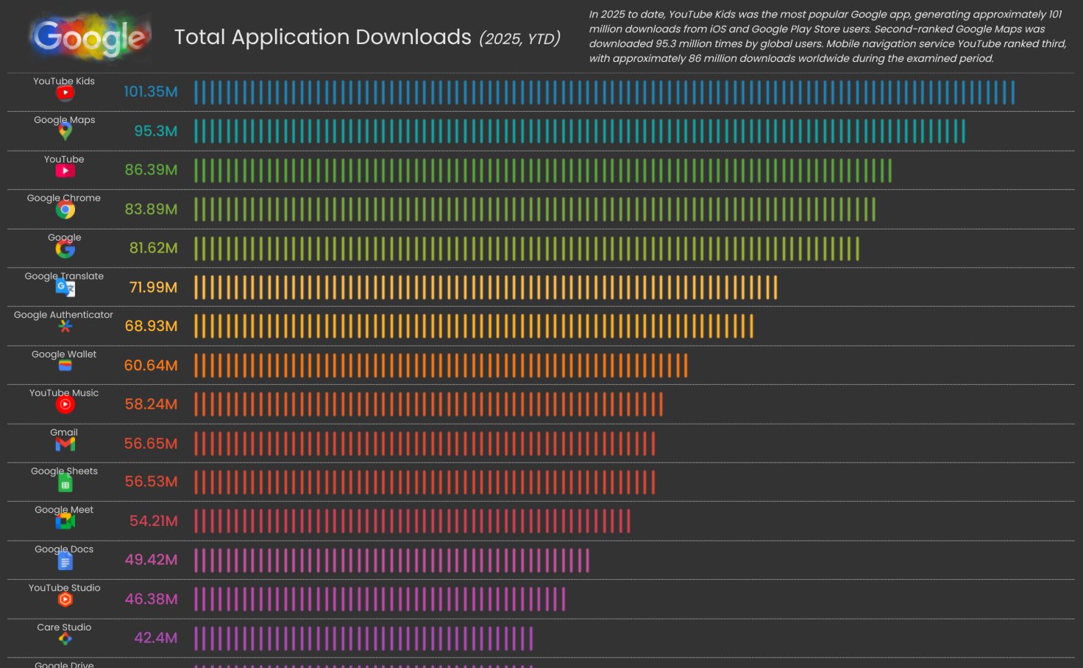Click the Google Authenticator icon
The height and width of the screenshot is (668, 1083).
coord(65,326)
